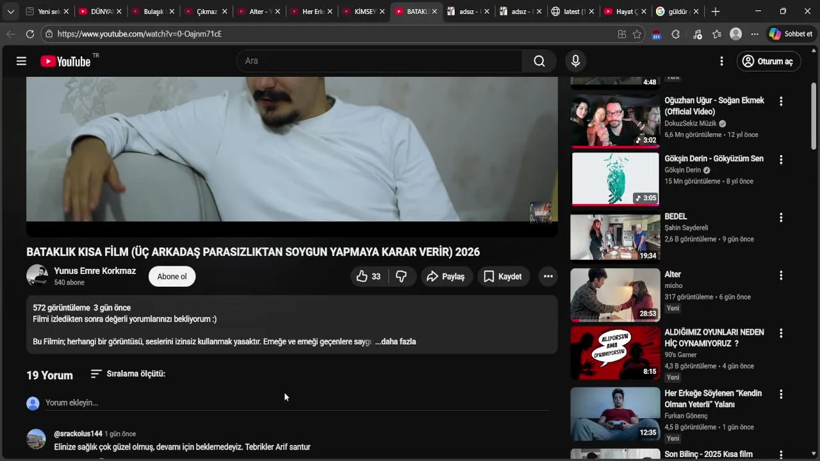Open browser extensions puzzle icon
Image resolution: width=820 pixels, height=461 pixels.
(x=675, y=34)
